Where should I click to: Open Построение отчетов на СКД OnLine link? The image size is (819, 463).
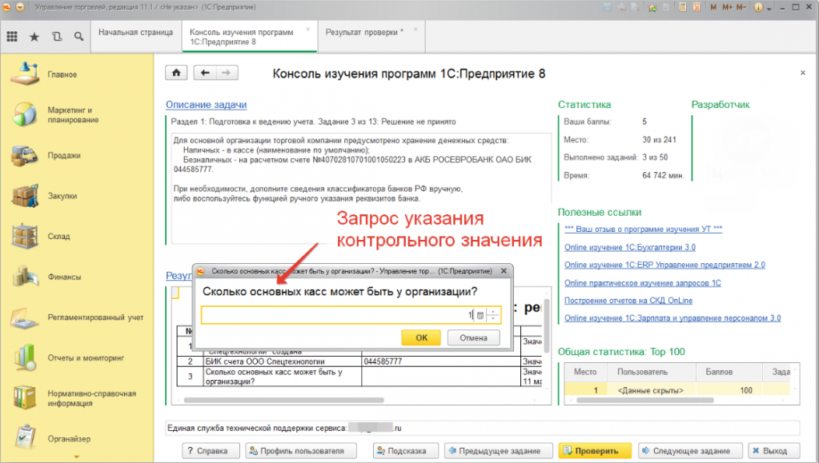628,301
